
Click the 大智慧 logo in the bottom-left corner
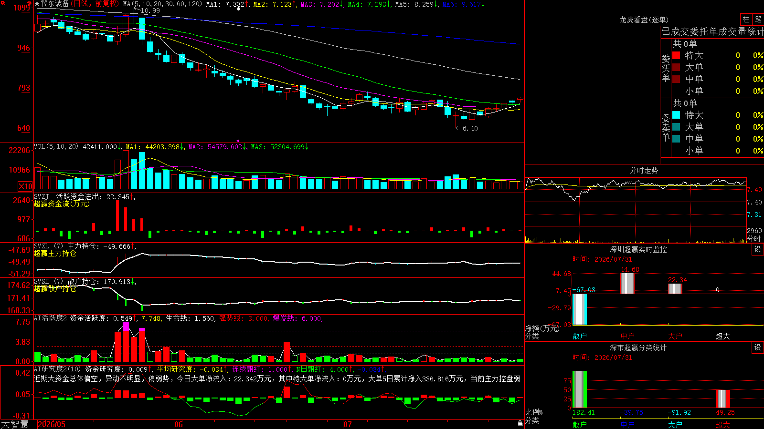coord(15,424)
